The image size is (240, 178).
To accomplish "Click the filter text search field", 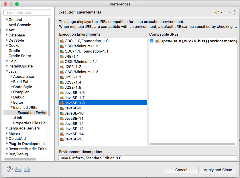I will pyautogui.click(x=27, y=13).
